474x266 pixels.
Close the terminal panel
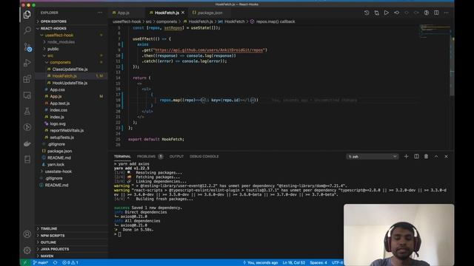pos(446,156)
